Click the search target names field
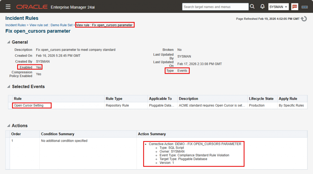The height and width of the screenshot is (174, 313). coord(215,7)
